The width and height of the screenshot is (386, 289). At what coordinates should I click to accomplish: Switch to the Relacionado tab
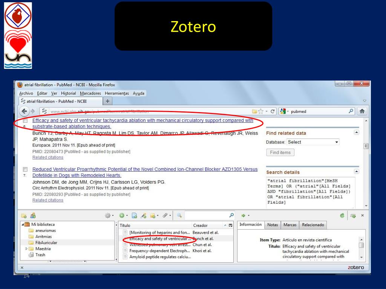[x=313, y=225]
